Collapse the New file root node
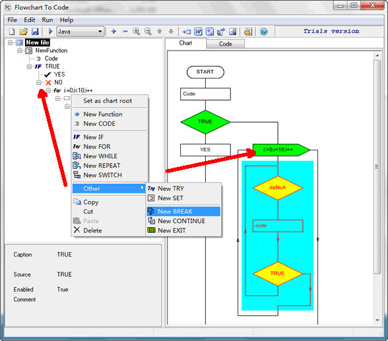 point(10,42)
